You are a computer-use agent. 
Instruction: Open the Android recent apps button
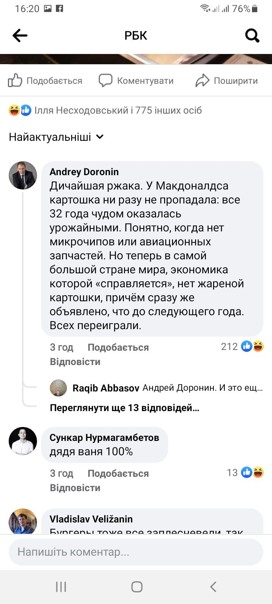pos(61,587)
